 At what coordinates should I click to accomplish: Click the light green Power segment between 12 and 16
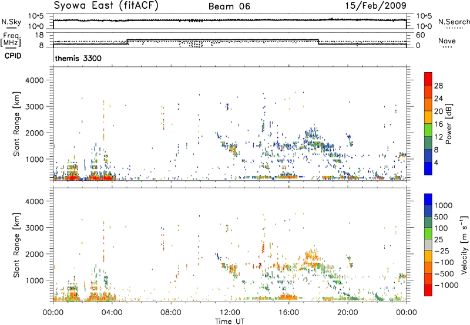428,130
